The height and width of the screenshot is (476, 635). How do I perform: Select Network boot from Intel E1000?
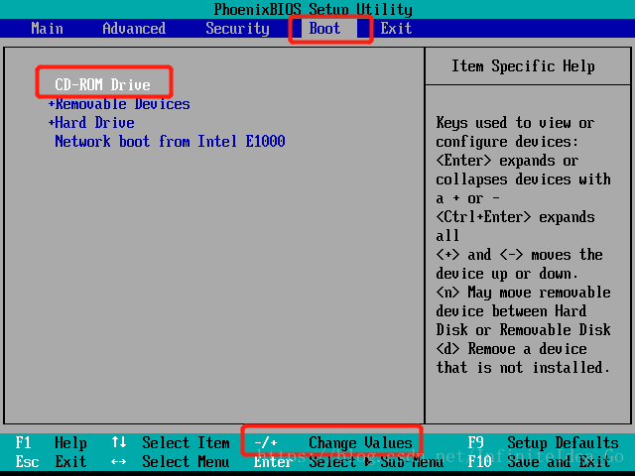tap(170, 141)
